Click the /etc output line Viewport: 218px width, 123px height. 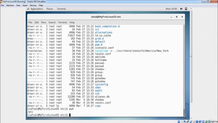pyautogui.click(x=30, y=112)
